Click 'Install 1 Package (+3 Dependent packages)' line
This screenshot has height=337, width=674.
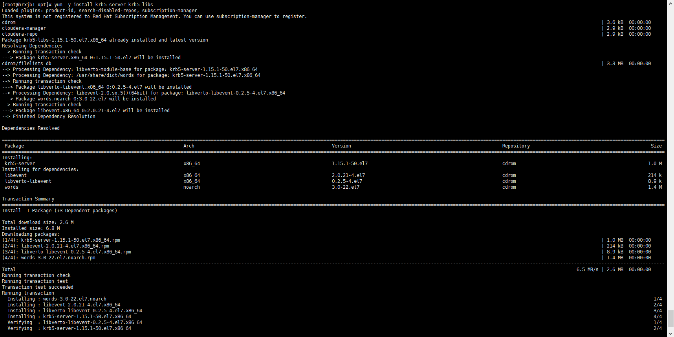coord(60,211)
